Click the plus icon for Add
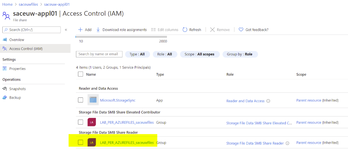The image size is (348, 153). pyautogui.click(x=81, y=30)
